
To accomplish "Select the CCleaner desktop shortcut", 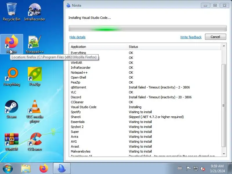I will [x=35, y=142].
